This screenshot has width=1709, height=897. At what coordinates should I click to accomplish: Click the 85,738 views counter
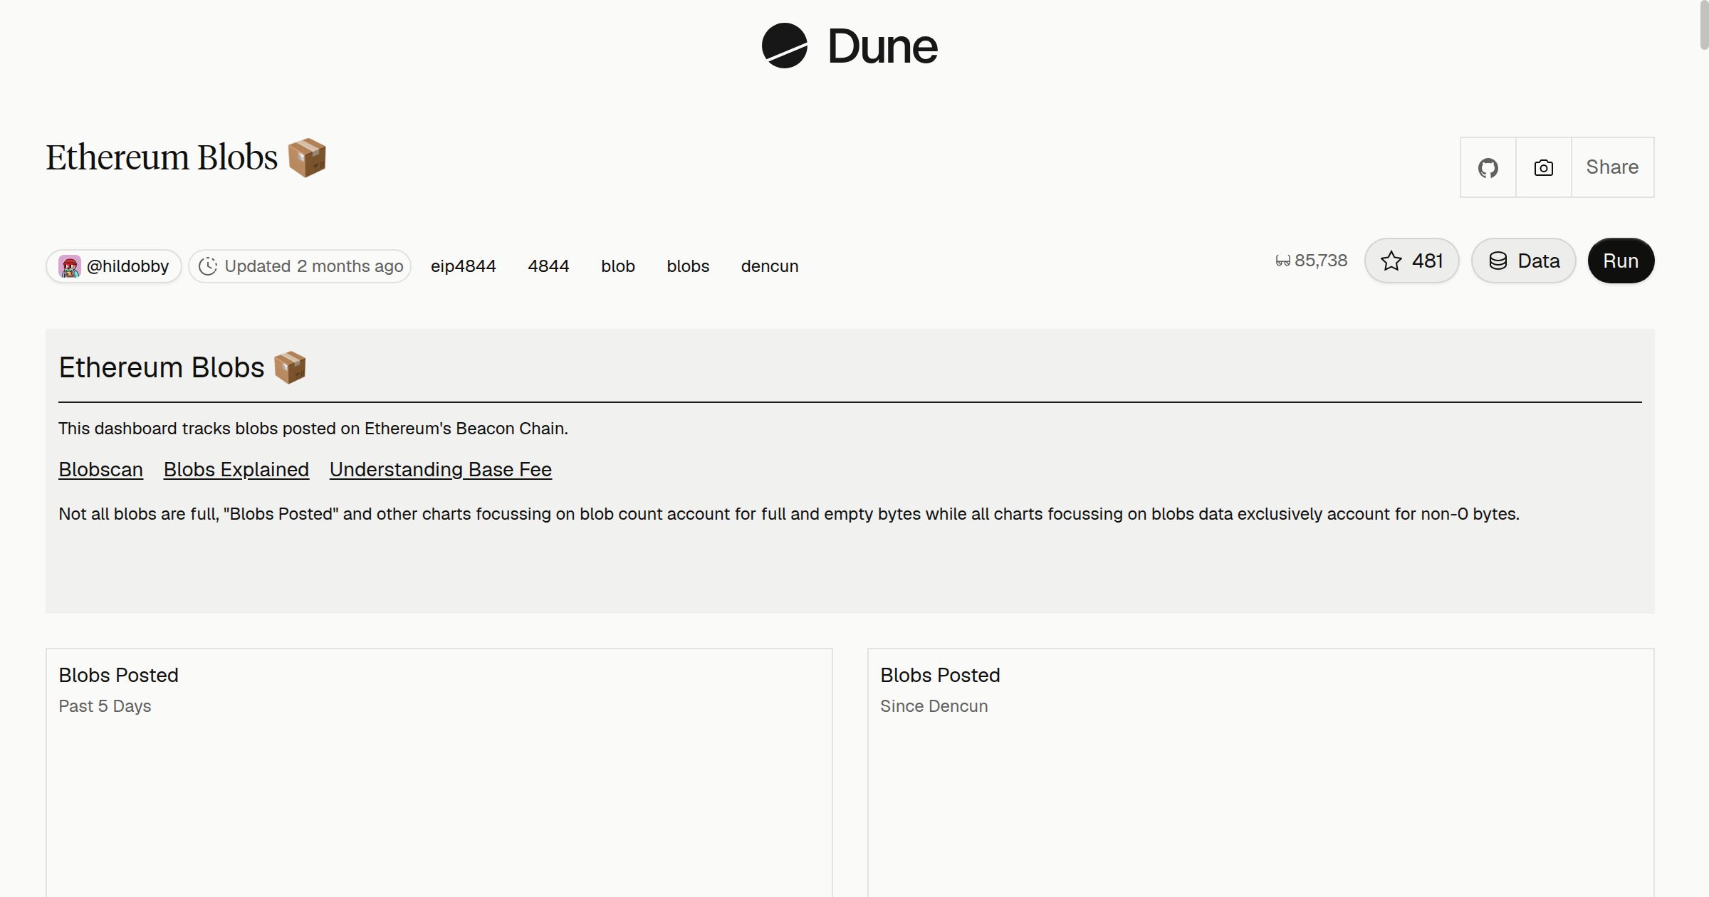tap(1311, 261)
